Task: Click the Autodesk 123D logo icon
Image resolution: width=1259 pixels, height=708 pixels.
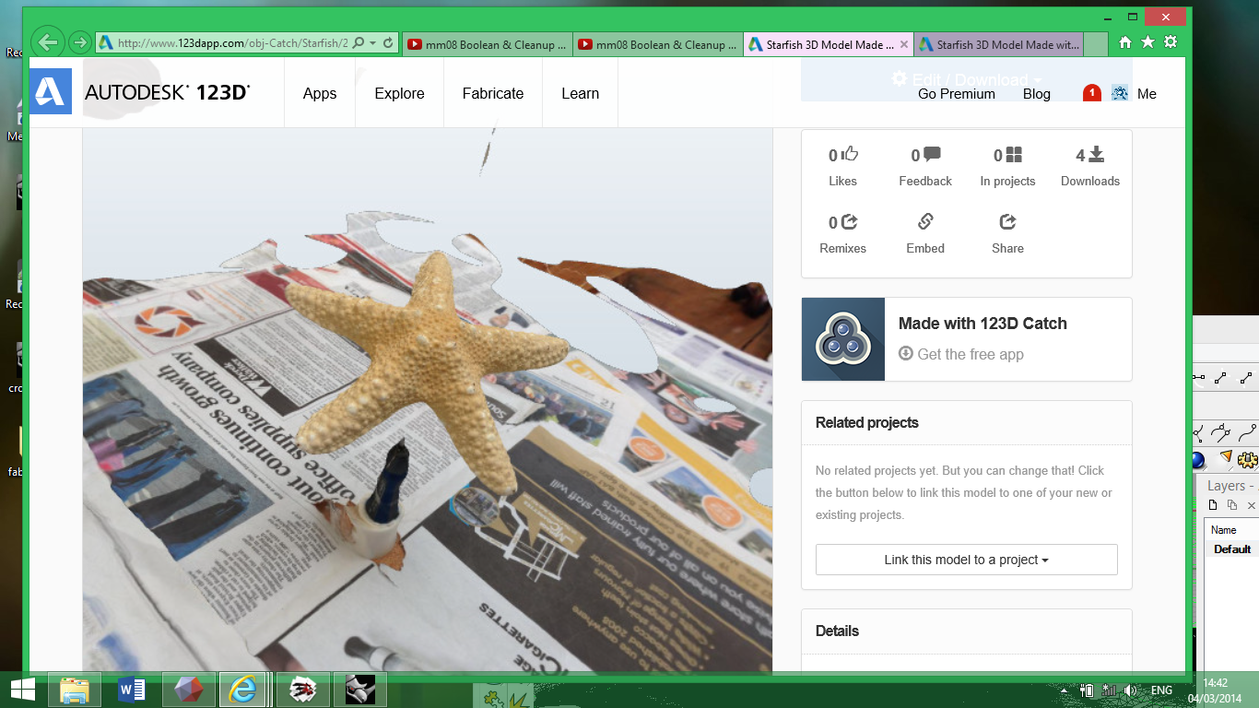Action: click(51, 92)
